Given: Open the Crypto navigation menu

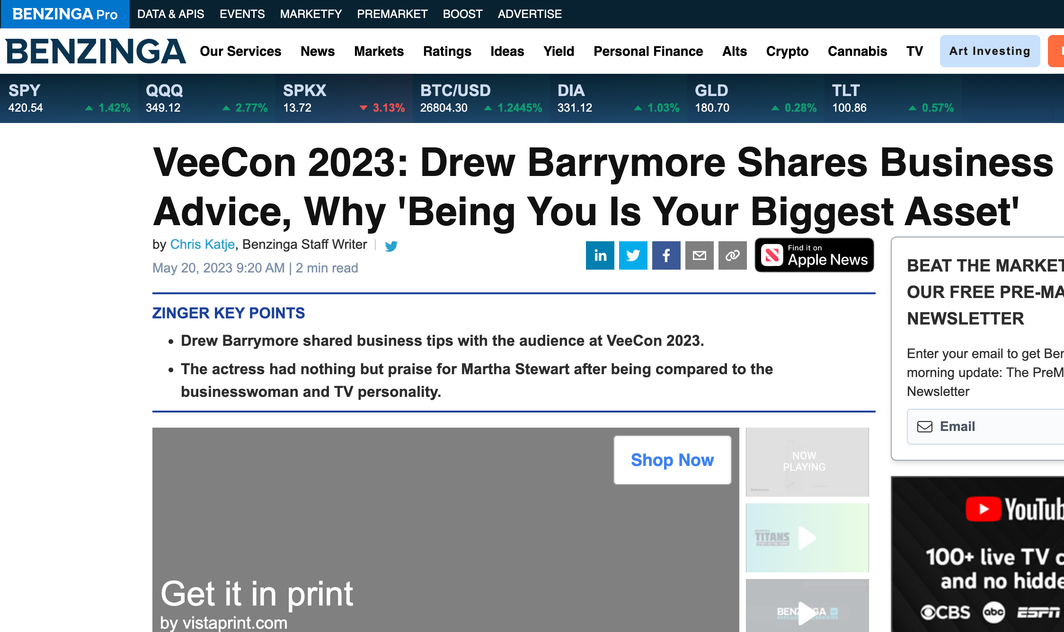Looking at the screenshot, I should point(787,51).
